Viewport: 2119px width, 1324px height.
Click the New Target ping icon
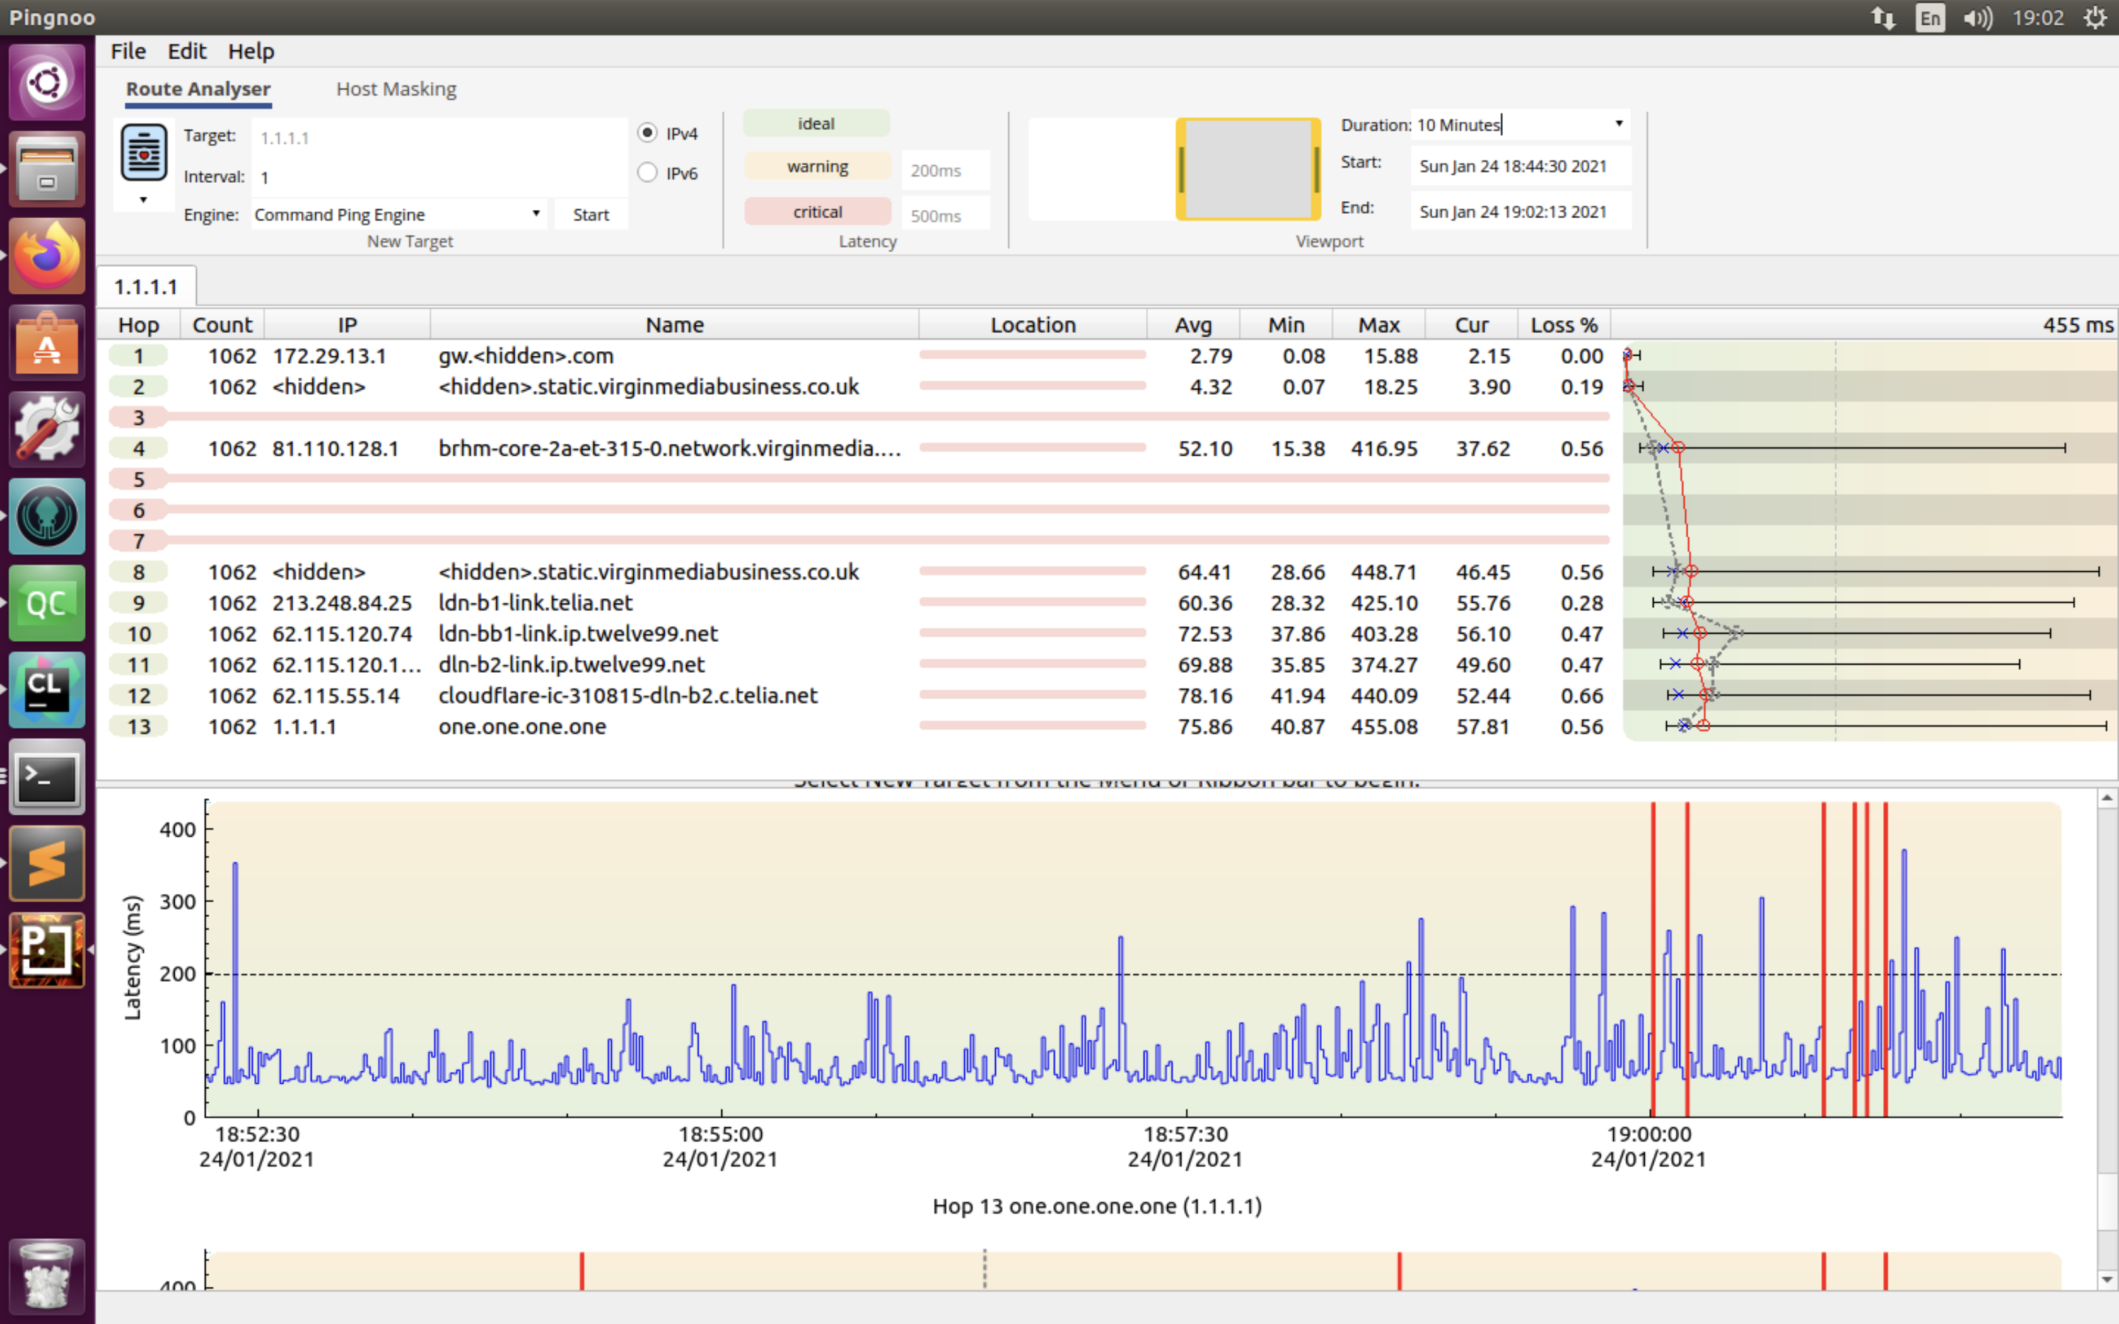(x=144, y=153)
